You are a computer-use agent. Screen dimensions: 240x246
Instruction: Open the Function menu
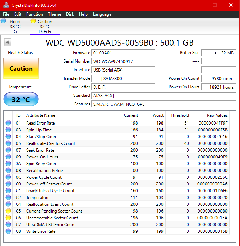pos(34,14)
